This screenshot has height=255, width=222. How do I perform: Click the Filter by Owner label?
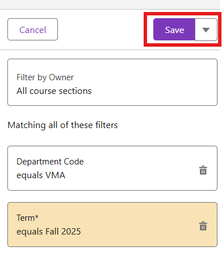45,77
